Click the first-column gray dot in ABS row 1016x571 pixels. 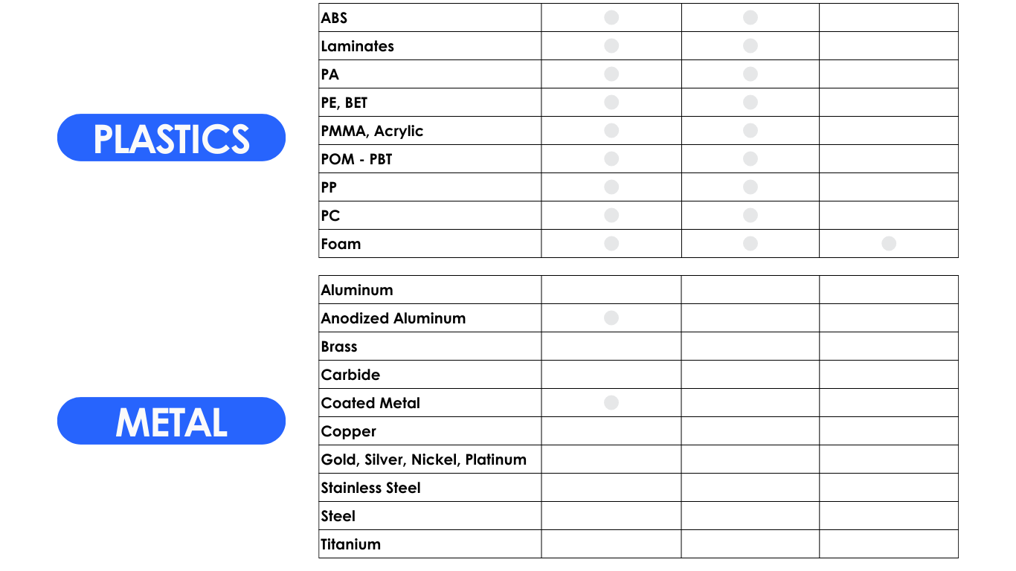point(611,18)
